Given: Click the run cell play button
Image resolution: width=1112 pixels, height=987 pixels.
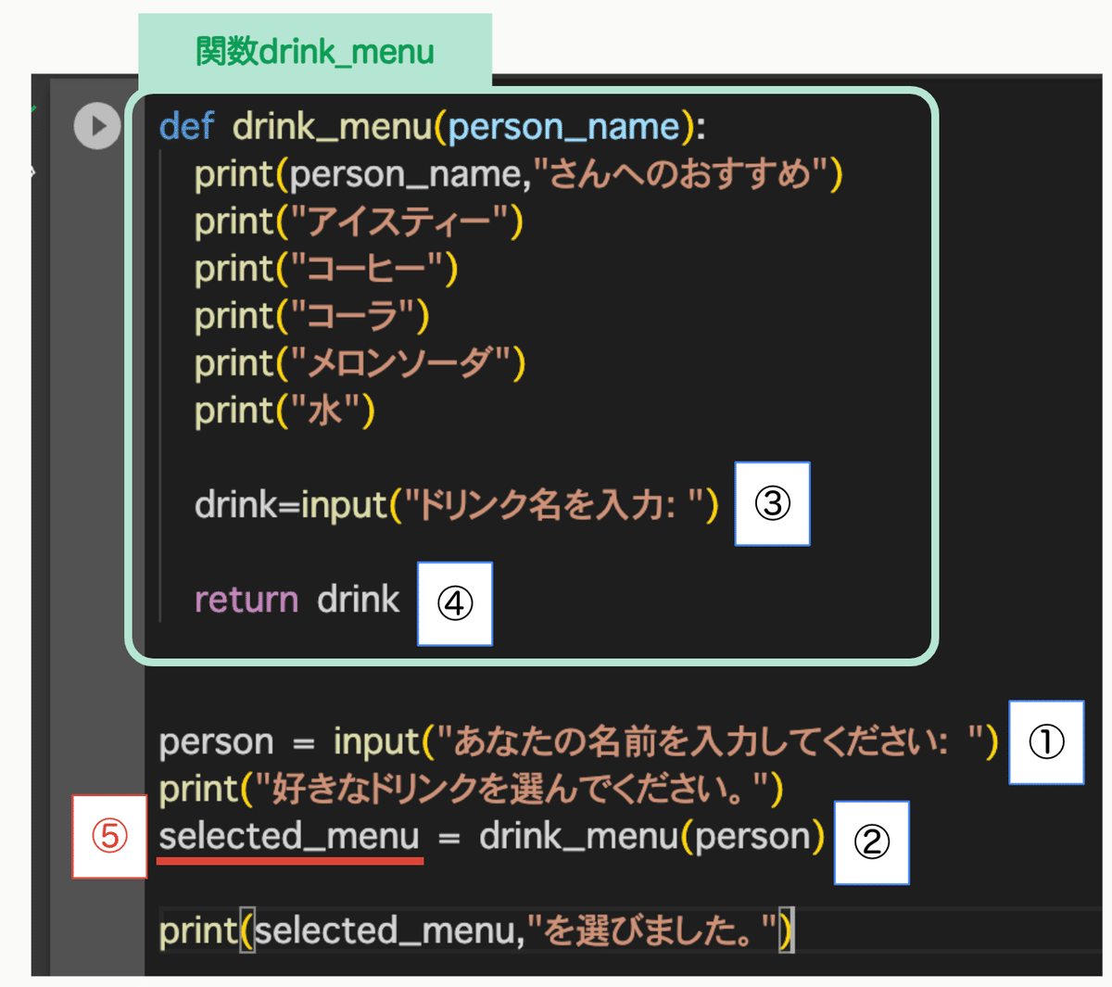Looking at the screenshot, I should coord(96,127).
